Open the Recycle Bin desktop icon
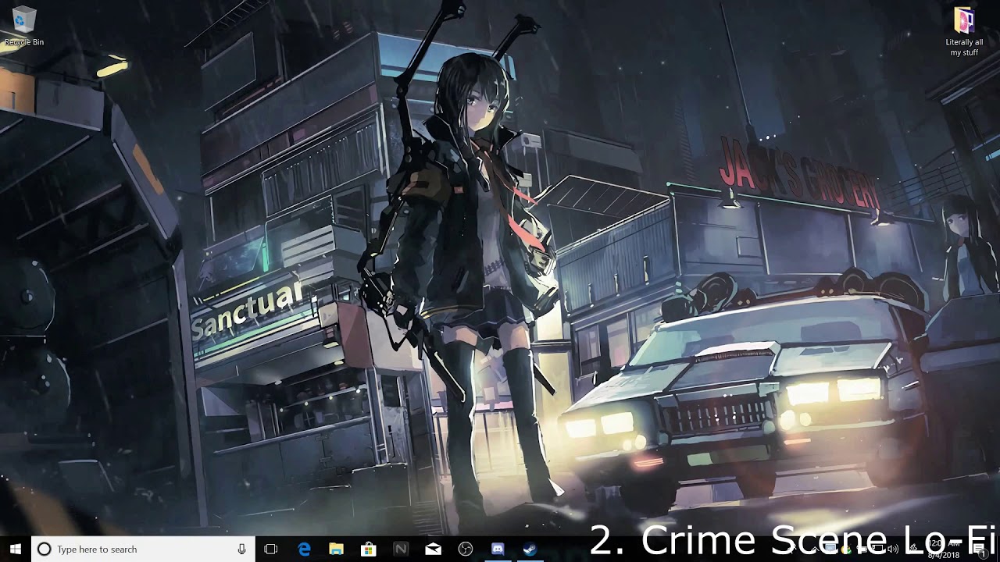This screenshot has width=1000, height=562. (23, 26)
